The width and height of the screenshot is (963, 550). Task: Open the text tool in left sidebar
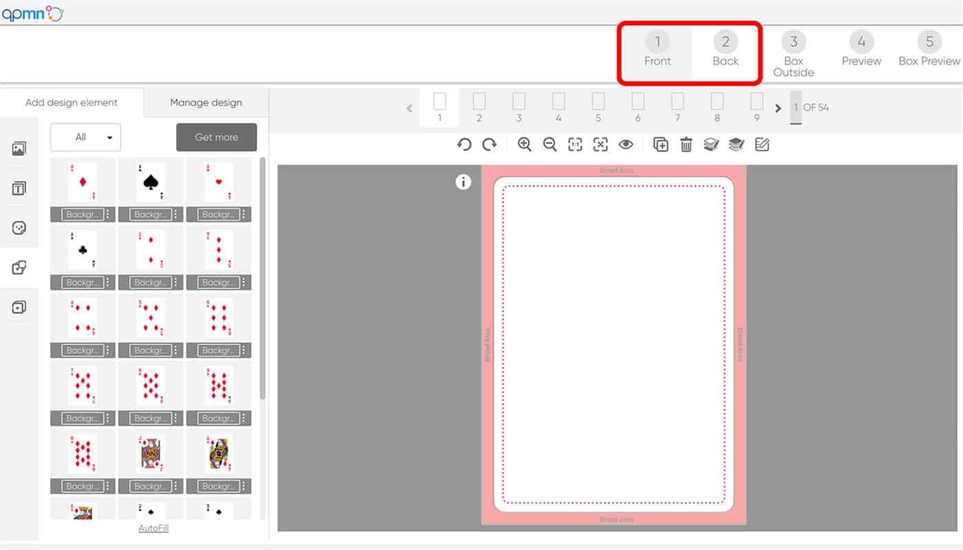19,188
